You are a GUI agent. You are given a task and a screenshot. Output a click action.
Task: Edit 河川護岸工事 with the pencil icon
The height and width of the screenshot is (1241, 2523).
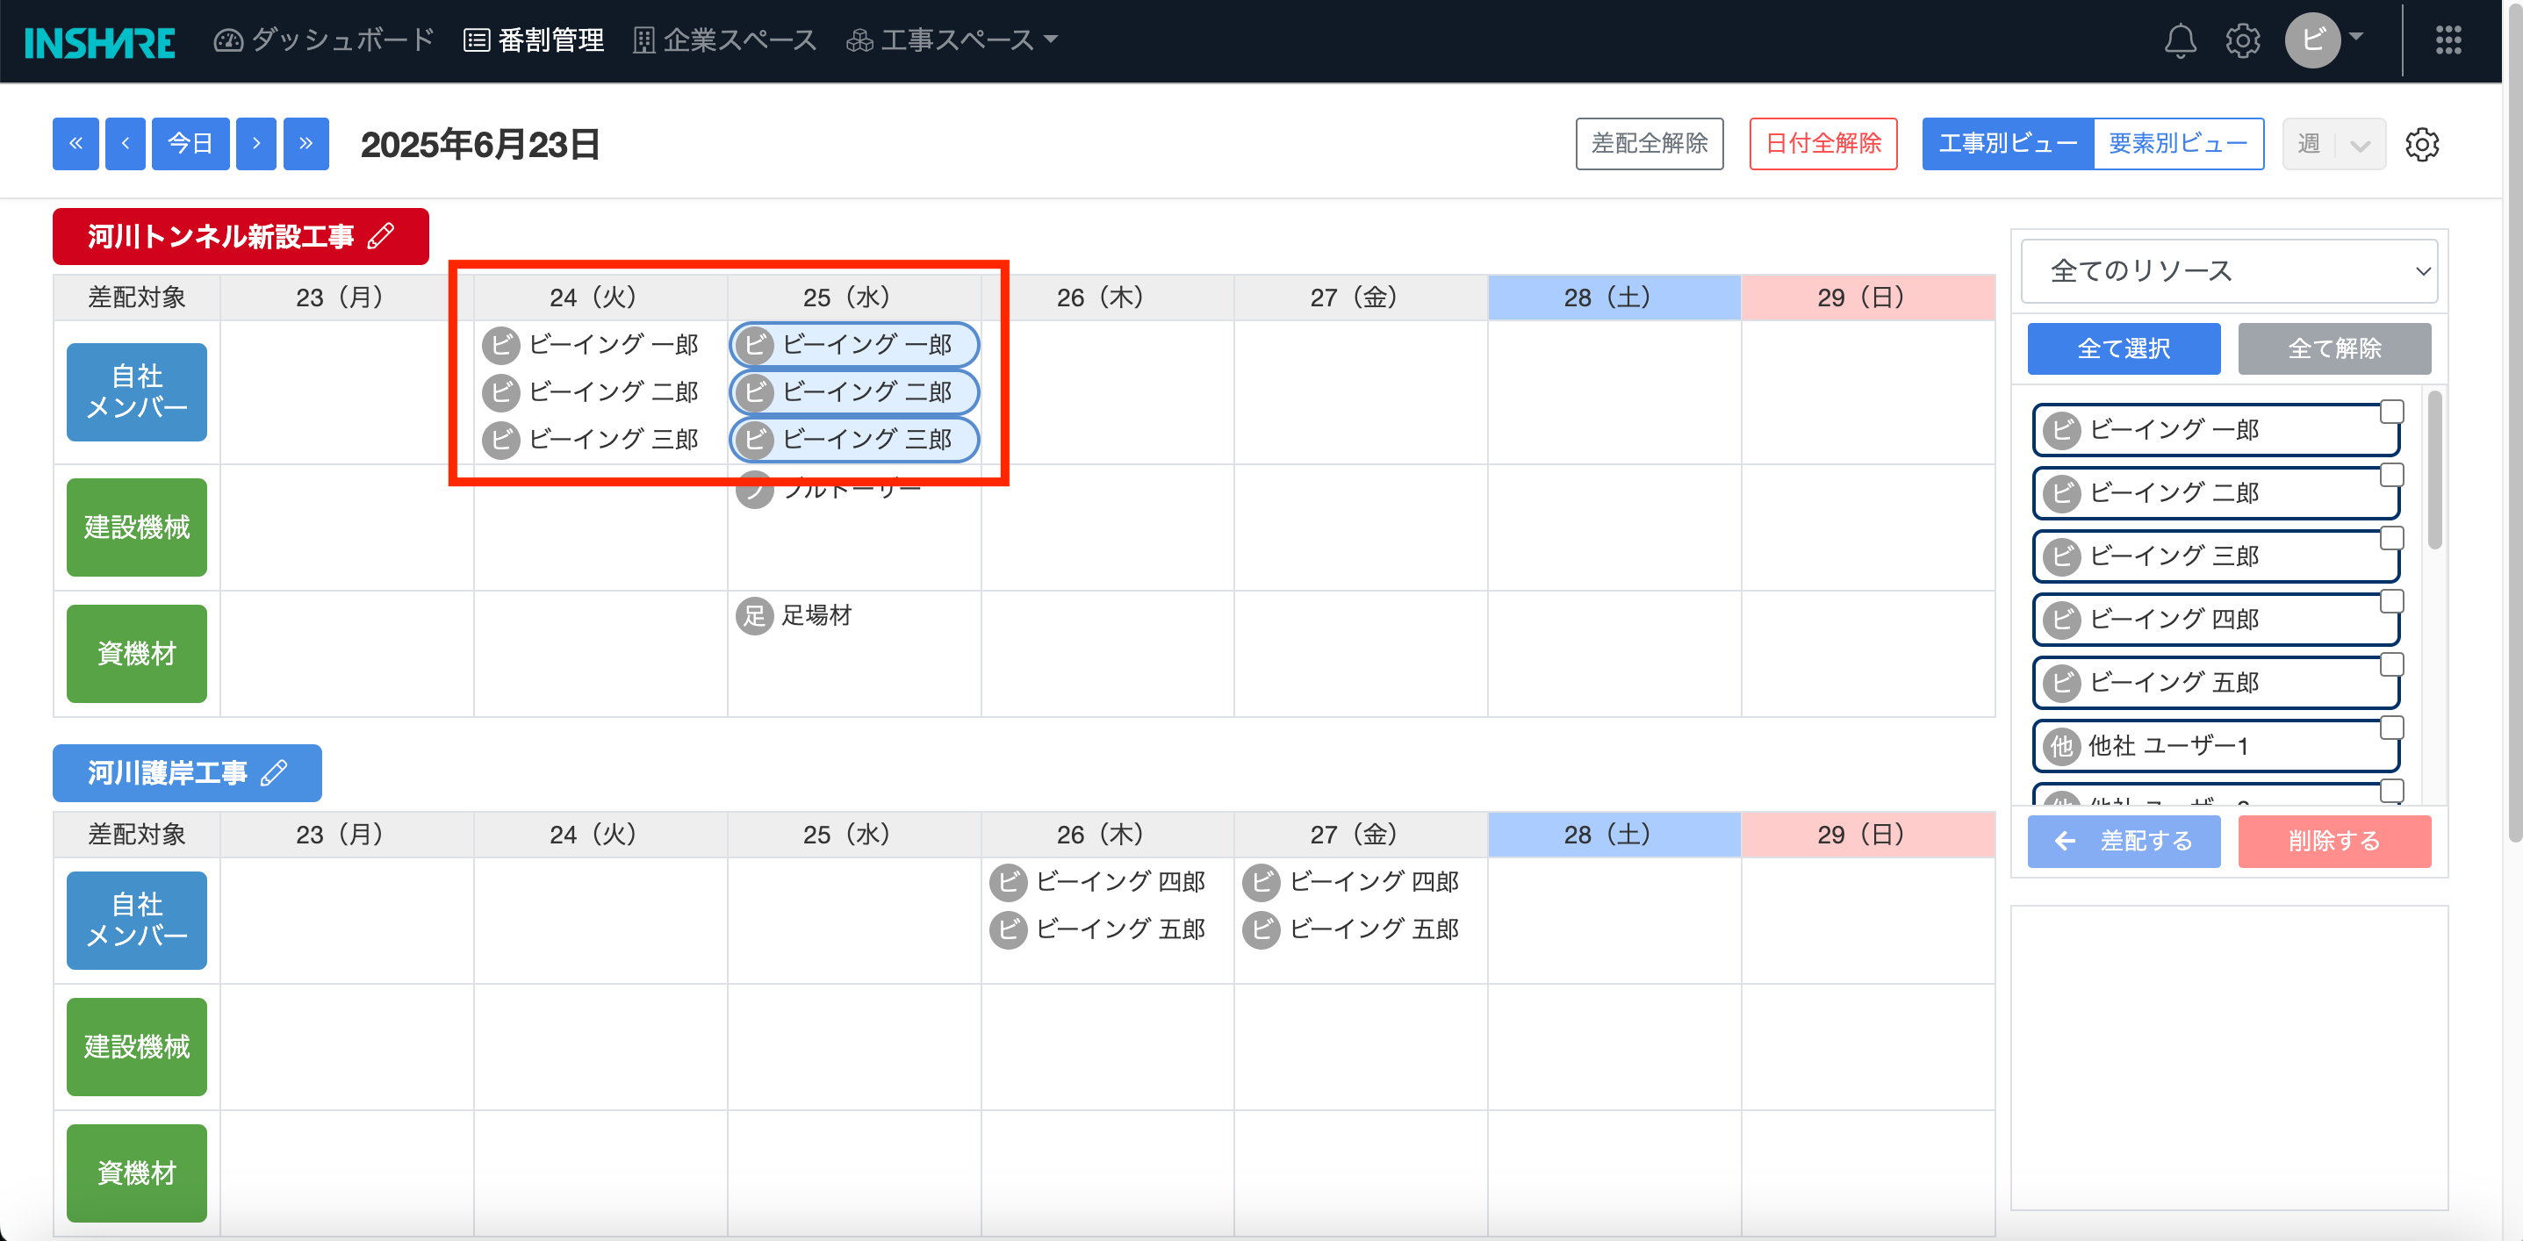point(274,773)
